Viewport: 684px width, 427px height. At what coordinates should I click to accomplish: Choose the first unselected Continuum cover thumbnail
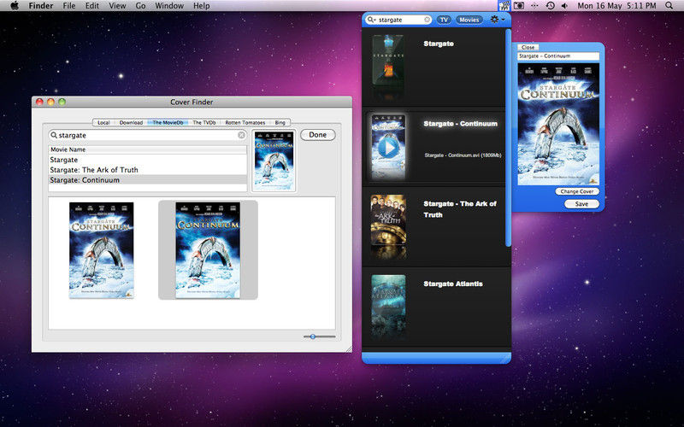coord(101,249)
